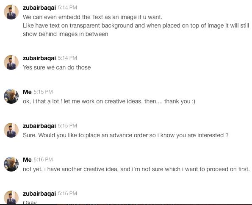This screenshot has height=205, width=252.
Task: Click the 'Me' sender name at 5:16 PM
Action: (27, 160)
